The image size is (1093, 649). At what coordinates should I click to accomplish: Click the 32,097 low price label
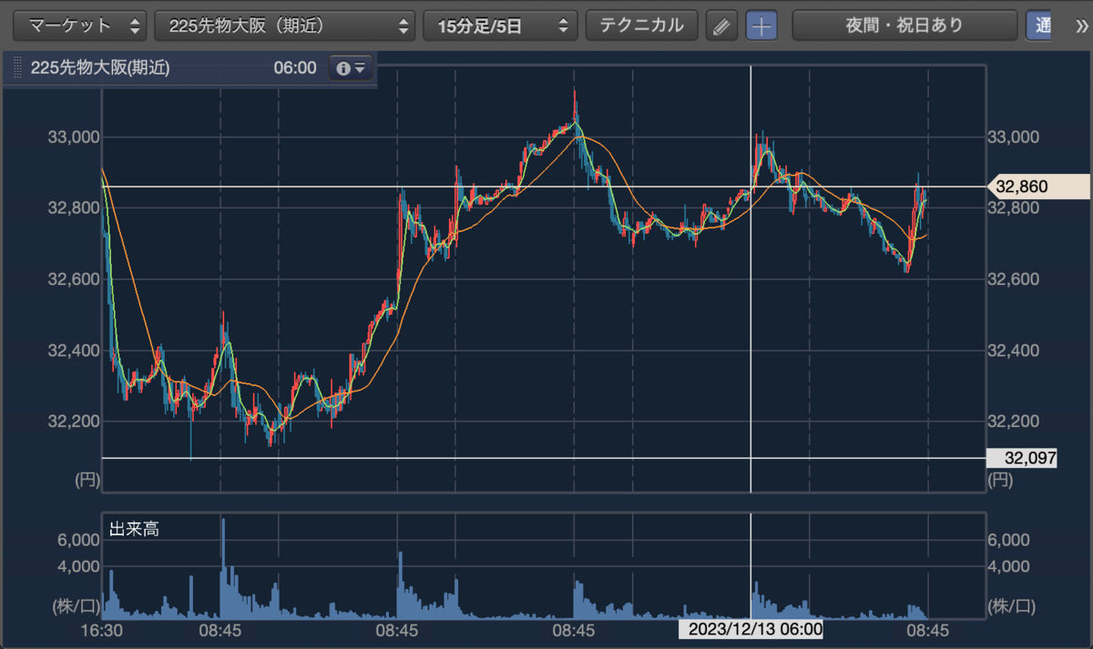1023,458
